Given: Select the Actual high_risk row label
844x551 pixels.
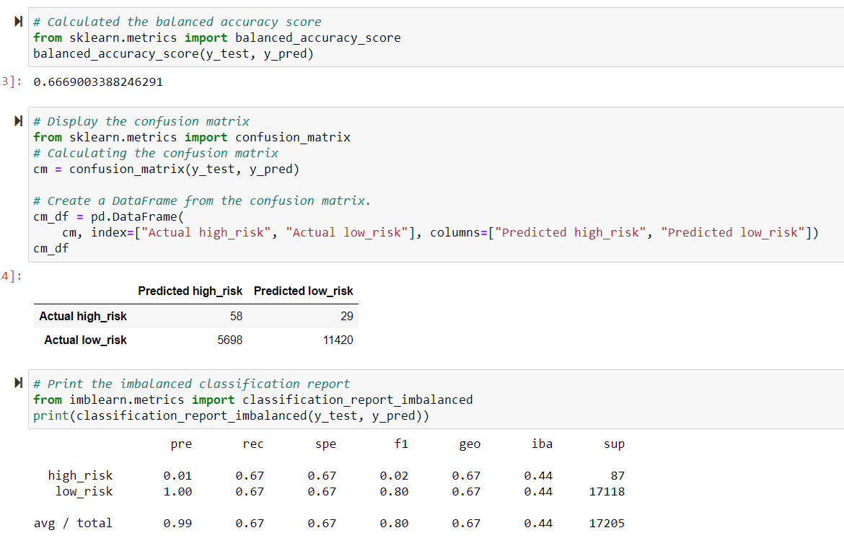Looking at the screenshot, I should tap(84, 316).
